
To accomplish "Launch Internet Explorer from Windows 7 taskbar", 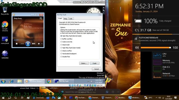I will [x=11, y=81].
